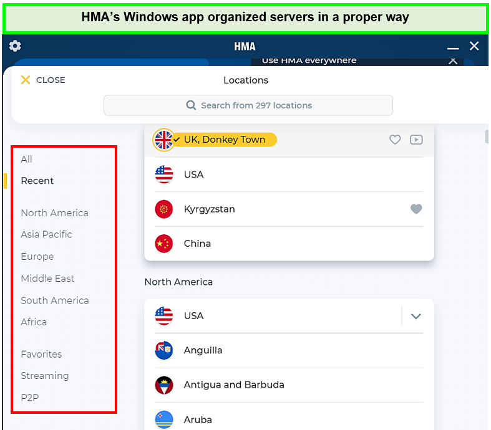Click USA flag under North America

(x=164, y=316)
